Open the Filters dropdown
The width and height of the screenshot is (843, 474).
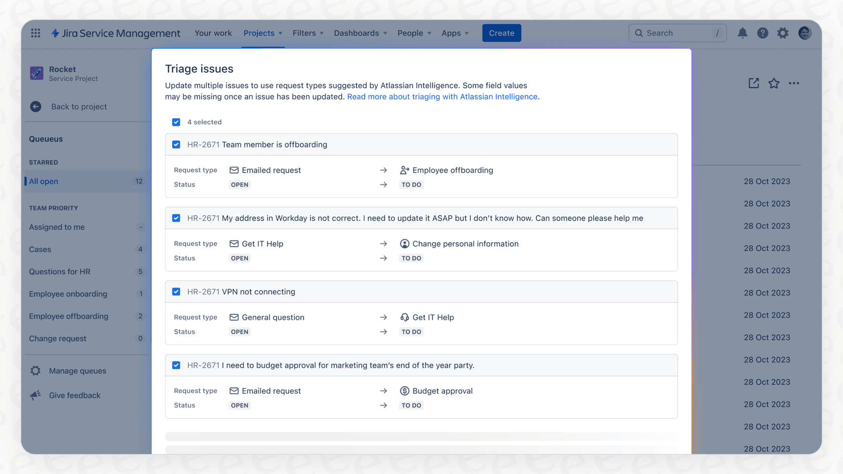(308, 33)
